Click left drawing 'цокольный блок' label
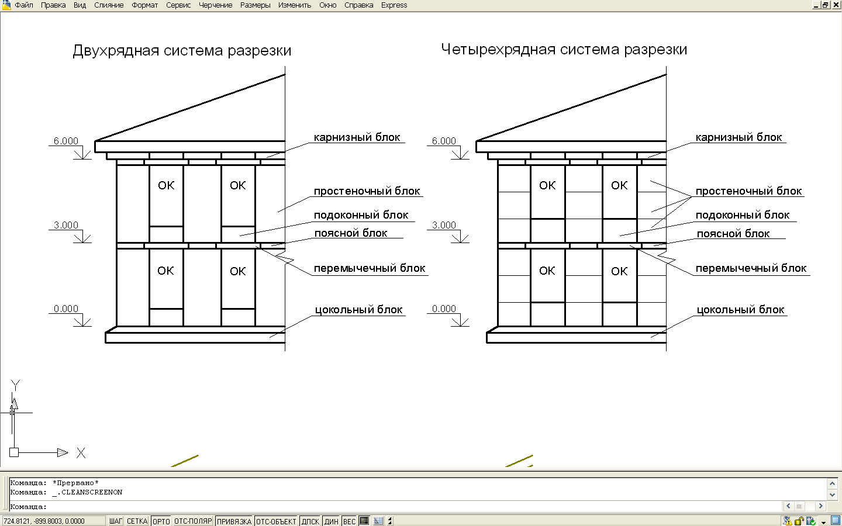 point(358,310)
